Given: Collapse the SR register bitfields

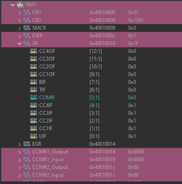Looking at the screenshot, I should (x=19, y=44).
